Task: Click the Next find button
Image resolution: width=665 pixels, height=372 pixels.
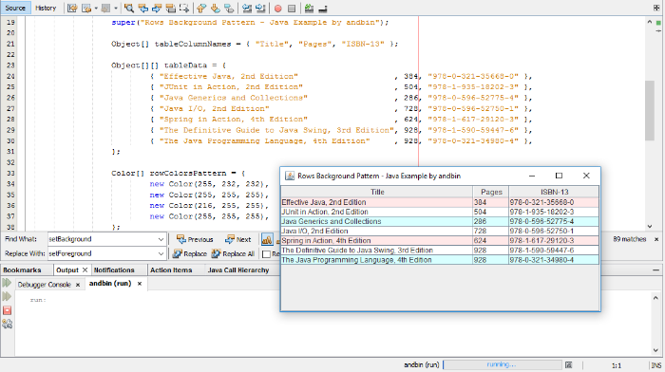Action: tap(237, 239)
